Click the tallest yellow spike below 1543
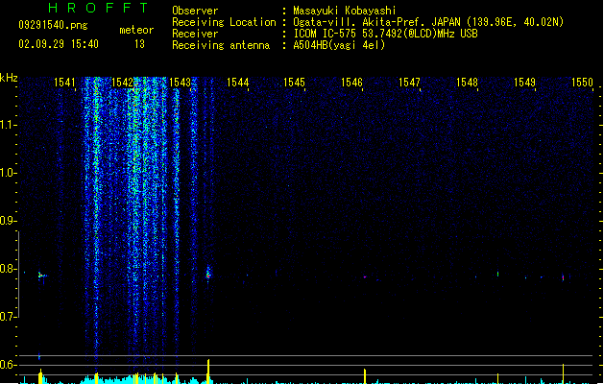This screenshot has width=604, height=384. tap(208, 372)
